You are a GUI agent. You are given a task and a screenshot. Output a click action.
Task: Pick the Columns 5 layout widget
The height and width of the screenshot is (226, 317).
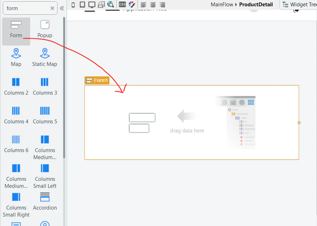pos(45,115)
